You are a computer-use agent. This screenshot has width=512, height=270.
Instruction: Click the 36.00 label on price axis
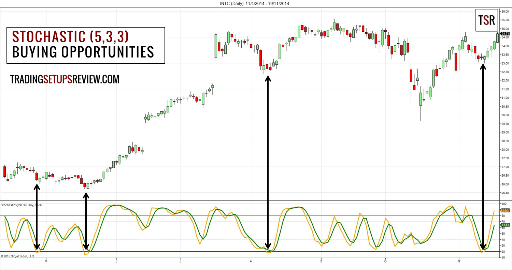(505, 12)
